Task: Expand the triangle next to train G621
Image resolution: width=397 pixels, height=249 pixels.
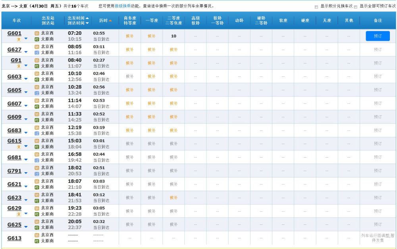Action: tap(26, 186)
